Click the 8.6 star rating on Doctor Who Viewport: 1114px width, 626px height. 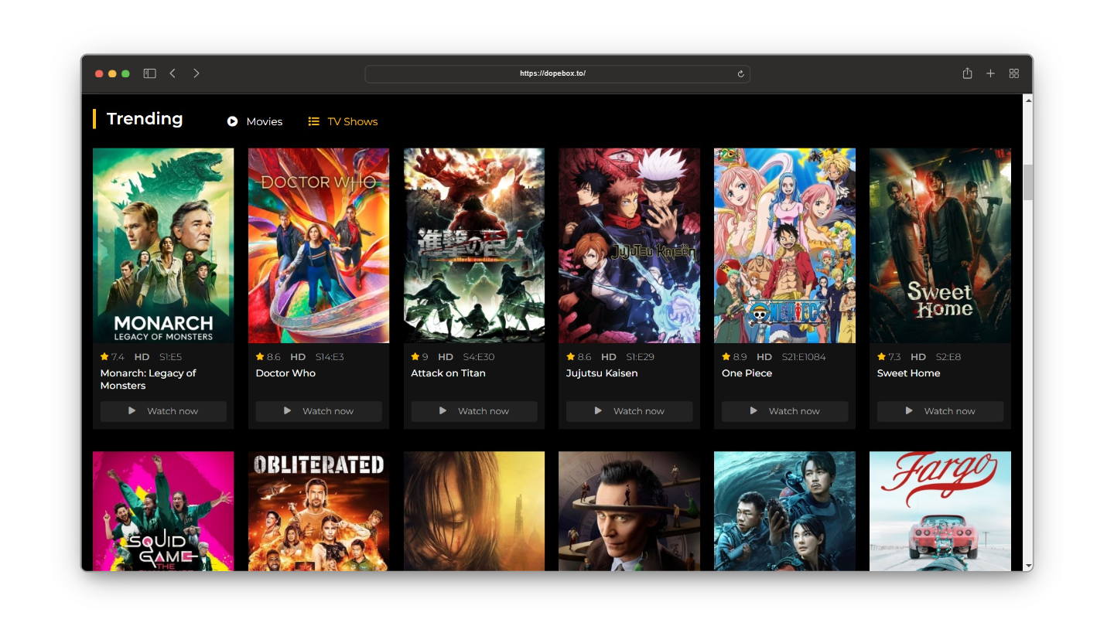(x=268, y=357)
